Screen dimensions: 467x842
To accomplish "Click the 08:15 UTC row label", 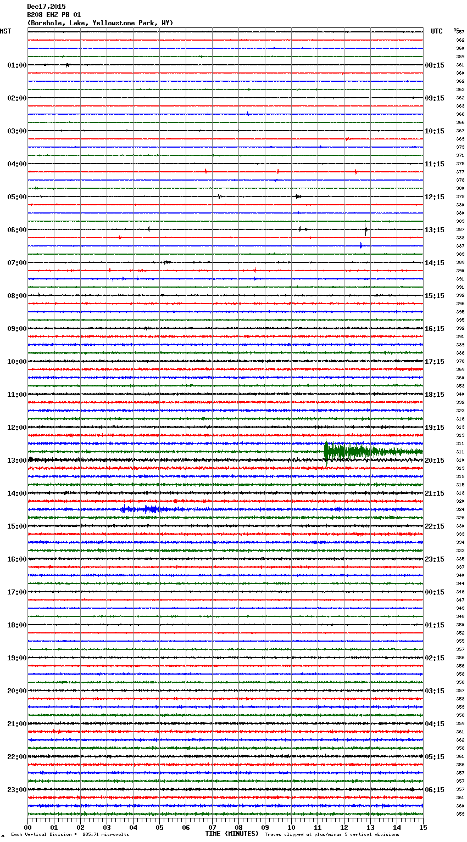I will point(435,65).
